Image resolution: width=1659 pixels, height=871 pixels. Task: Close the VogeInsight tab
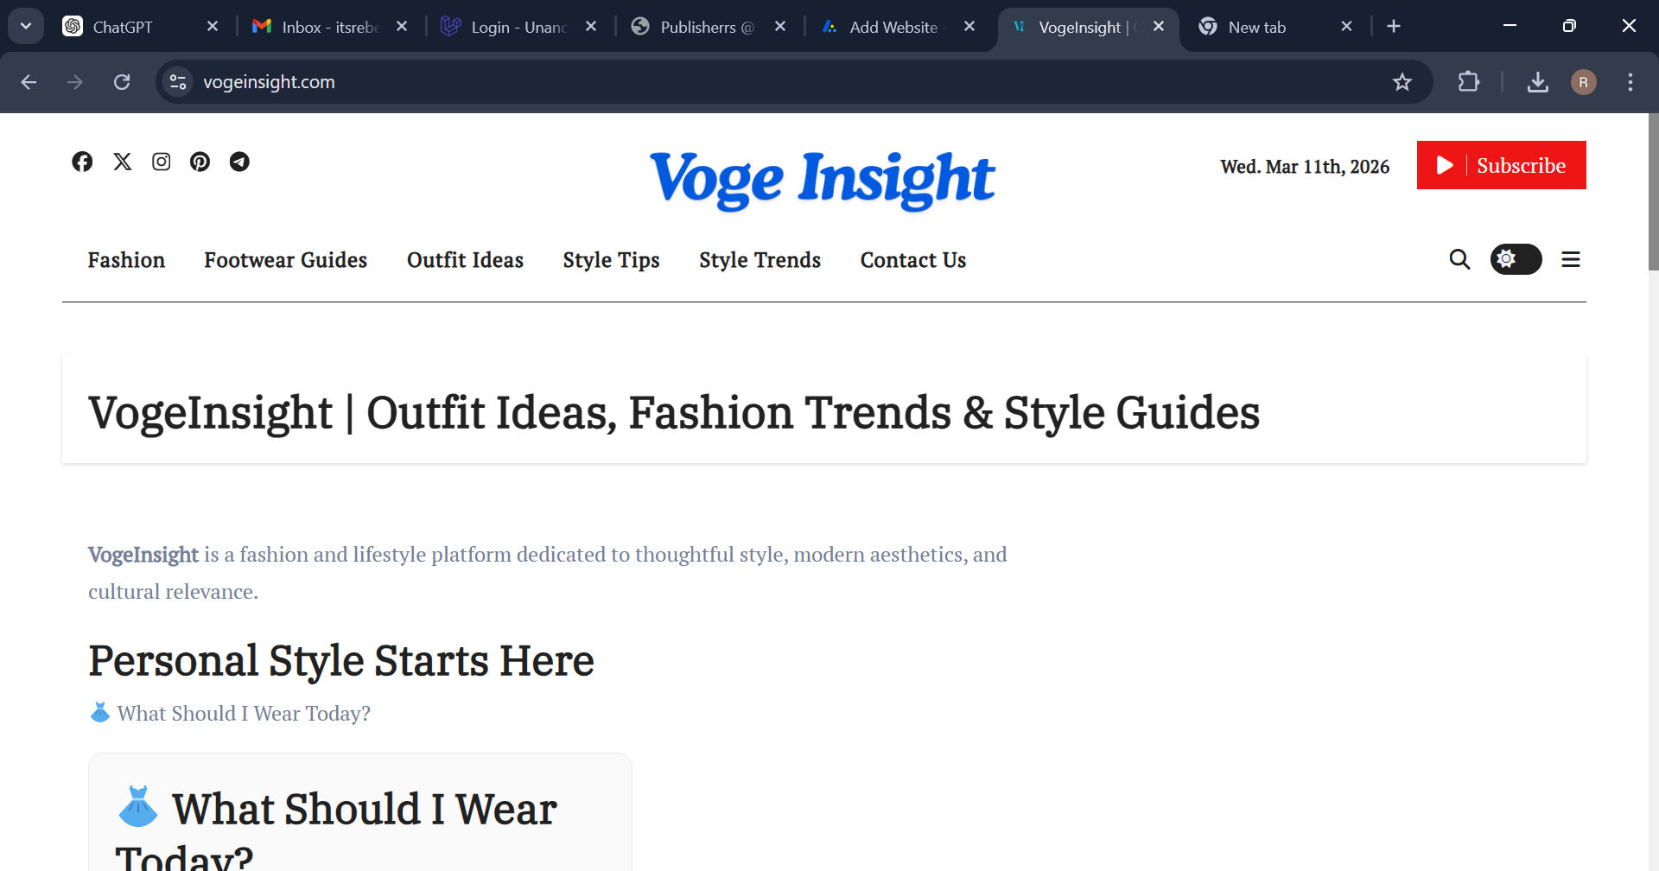pos(1159,27)
